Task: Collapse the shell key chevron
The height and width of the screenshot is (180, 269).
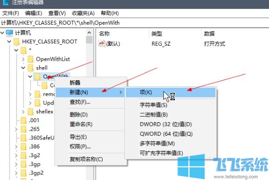Action: pos(23,68)
